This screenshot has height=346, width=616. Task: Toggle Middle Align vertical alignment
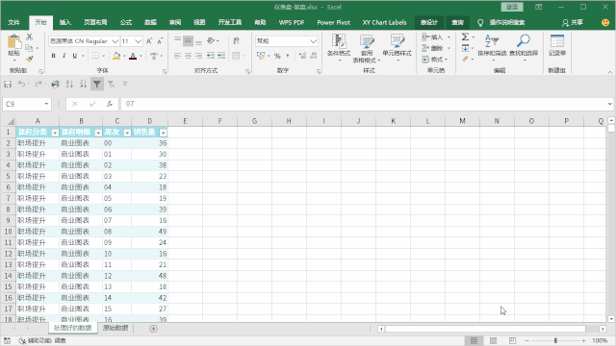tap(189, 40)
